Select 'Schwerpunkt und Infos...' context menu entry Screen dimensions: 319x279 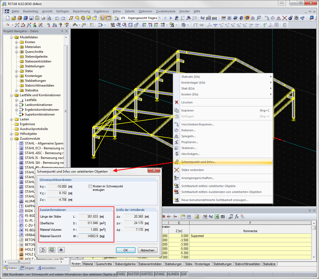(x=223, y=162)
